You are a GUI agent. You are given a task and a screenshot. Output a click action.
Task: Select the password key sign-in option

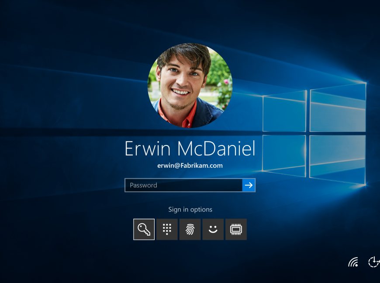tap(144, 229)
